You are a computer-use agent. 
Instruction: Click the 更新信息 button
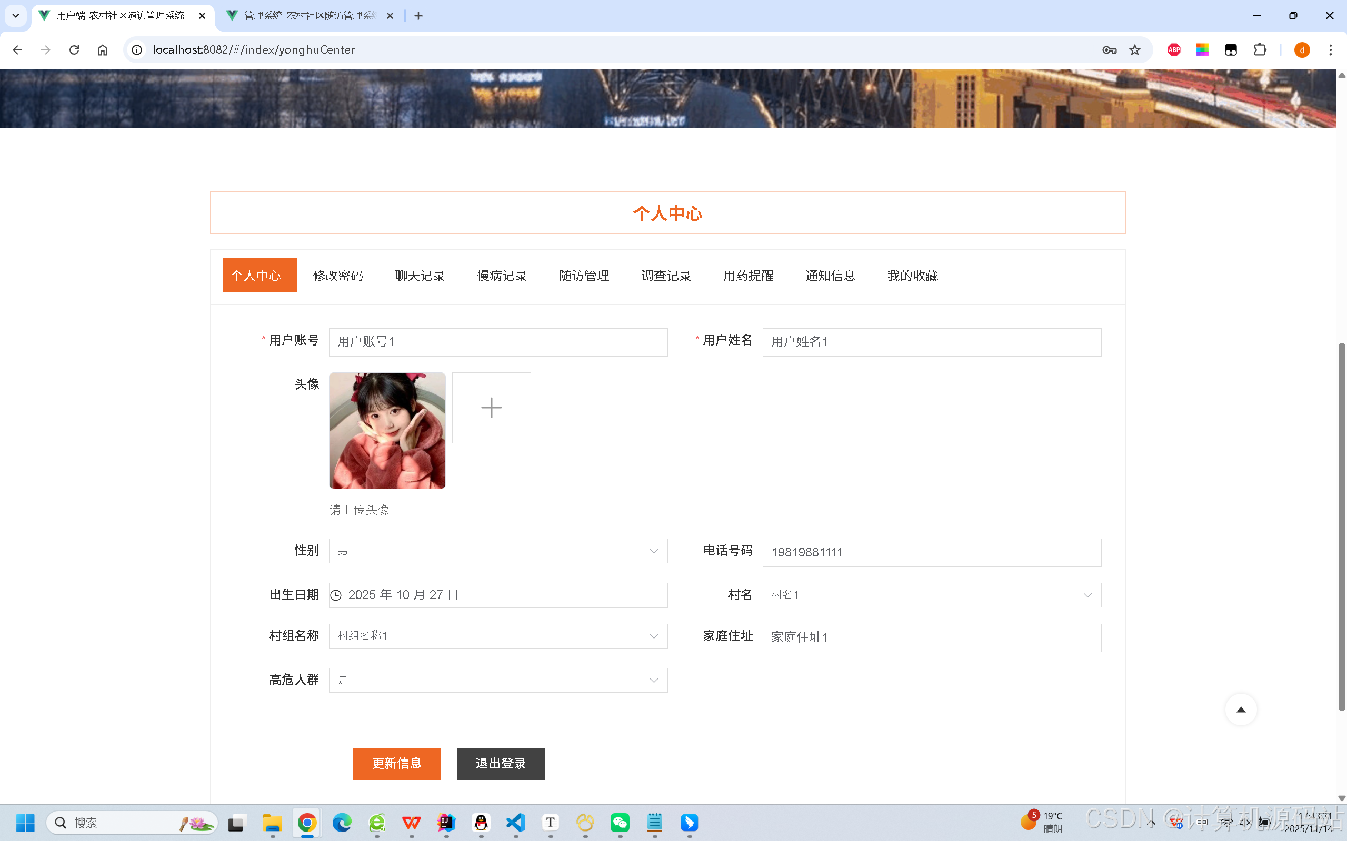click(x=396, y=764)
